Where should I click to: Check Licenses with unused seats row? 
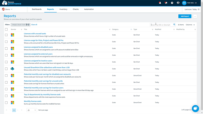click(6, 35)
